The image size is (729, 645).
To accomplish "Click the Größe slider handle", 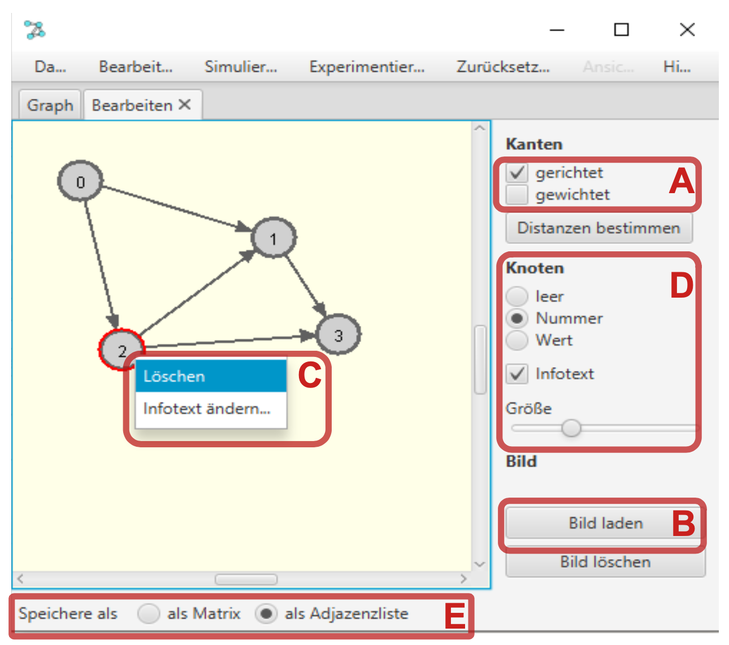I will (571, 429).
